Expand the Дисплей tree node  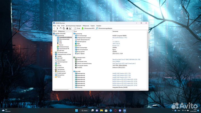point(54,58)
